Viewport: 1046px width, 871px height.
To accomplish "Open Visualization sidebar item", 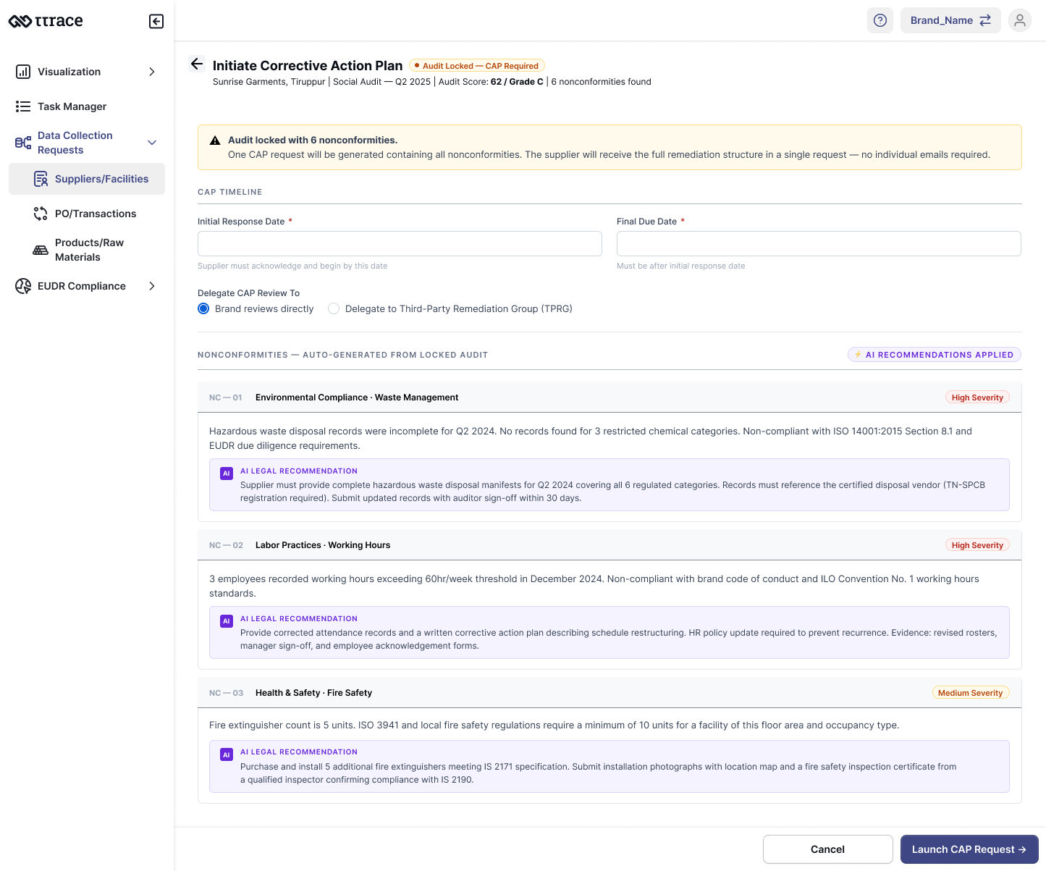I will [87, 72].
